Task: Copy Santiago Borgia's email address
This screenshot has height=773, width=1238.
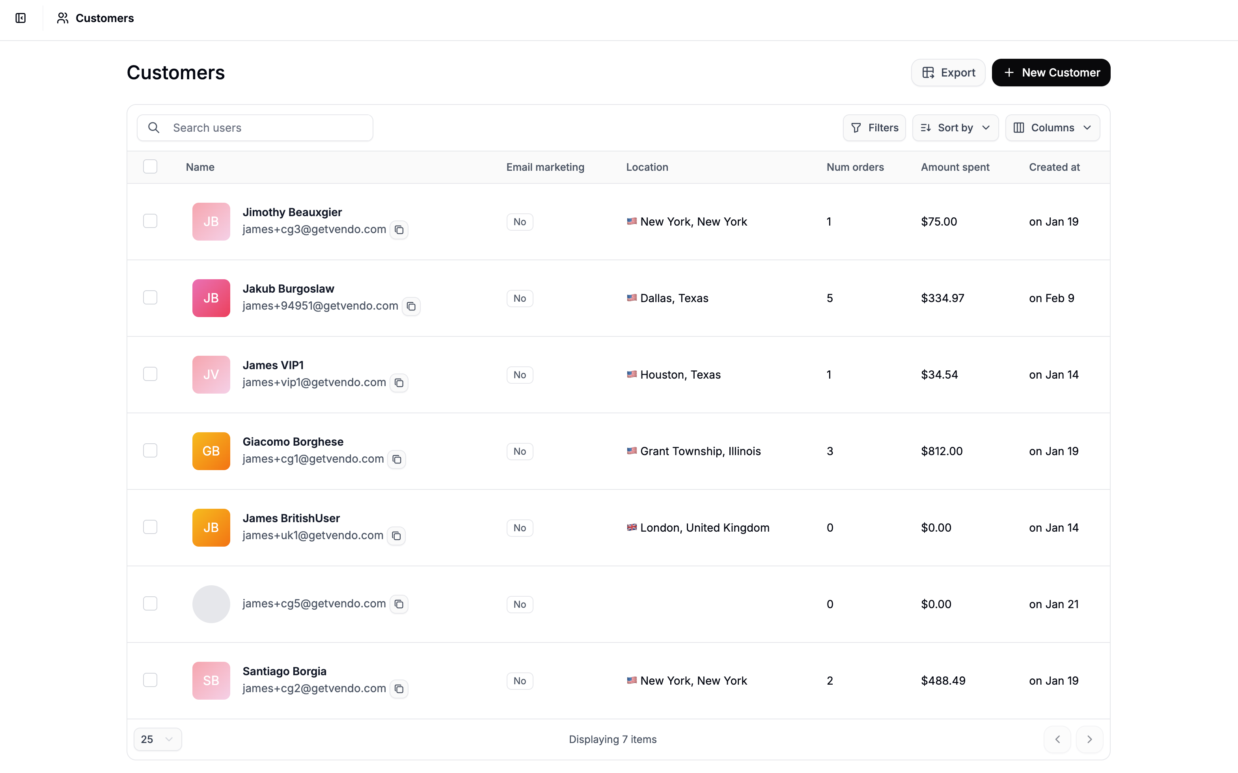Action: point(399,689)
